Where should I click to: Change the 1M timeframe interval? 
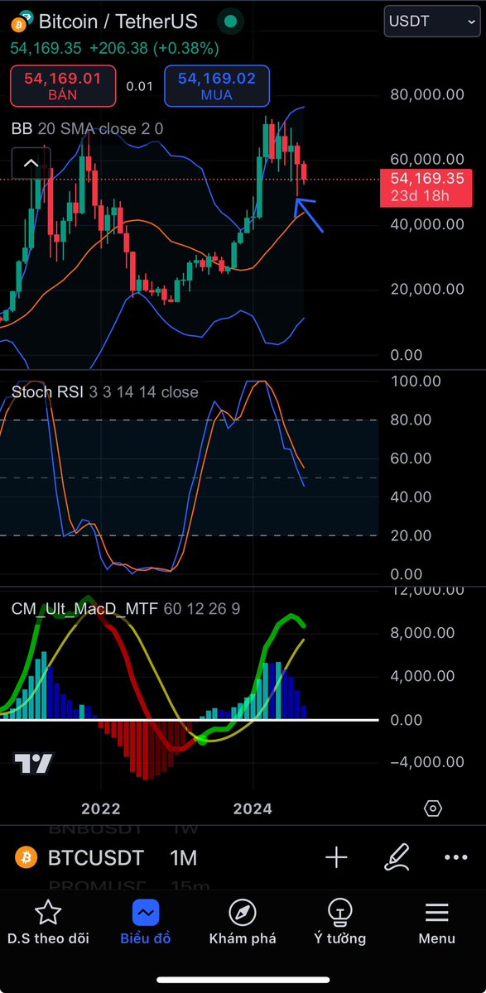click(183, 858)
